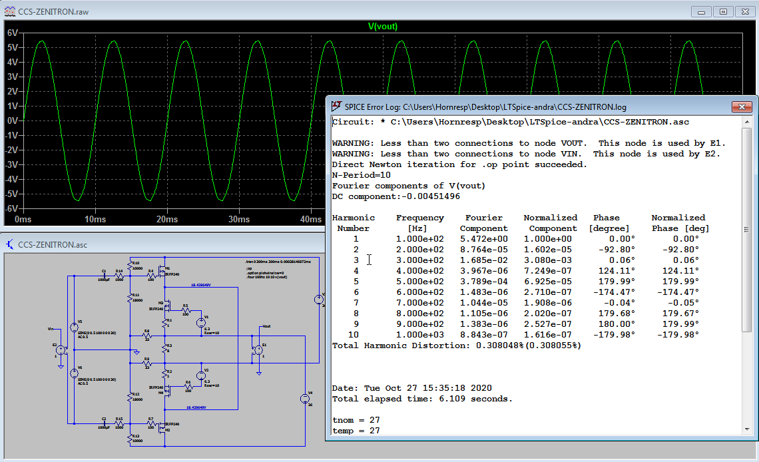Select resistor R12 in the schematic

[130, 397]
